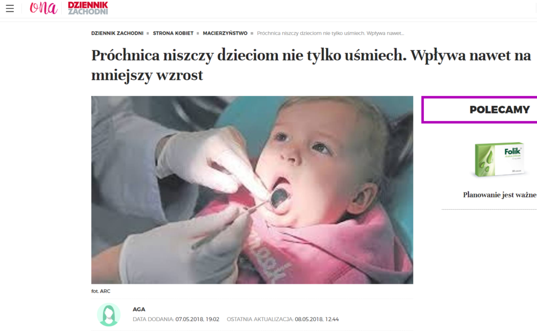Open the Dziennik Zachodni breadcrumb link
537x331 pixels.
tap(117, 33)
